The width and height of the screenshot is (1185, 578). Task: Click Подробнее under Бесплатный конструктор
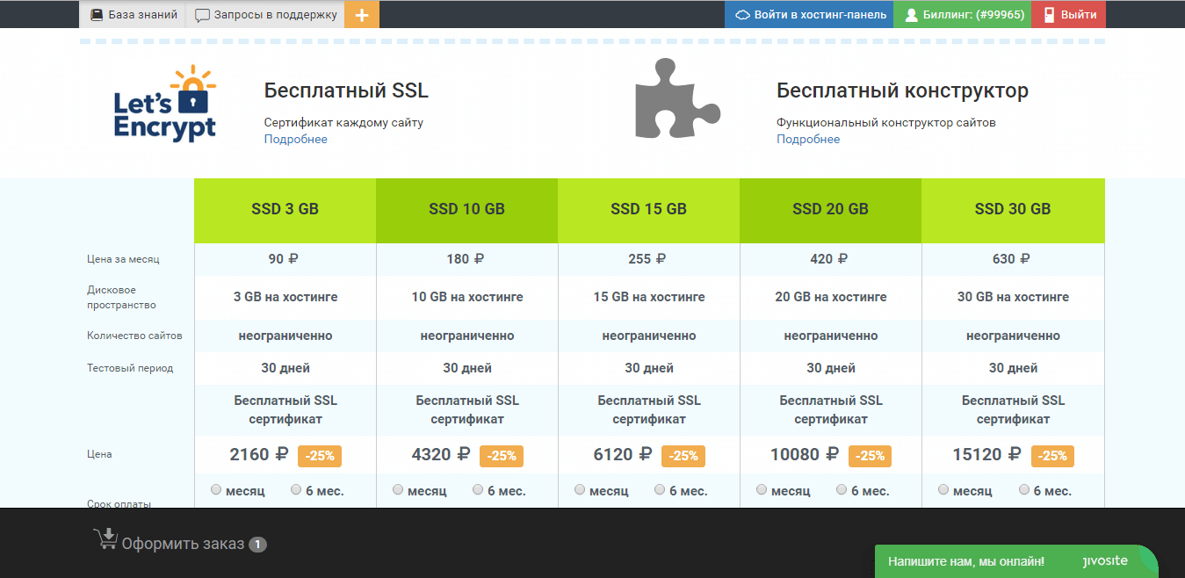(807, 140)
